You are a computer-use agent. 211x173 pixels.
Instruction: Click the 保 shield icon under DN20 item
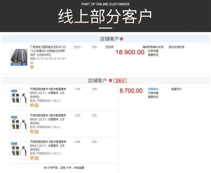tap(32, 158)
